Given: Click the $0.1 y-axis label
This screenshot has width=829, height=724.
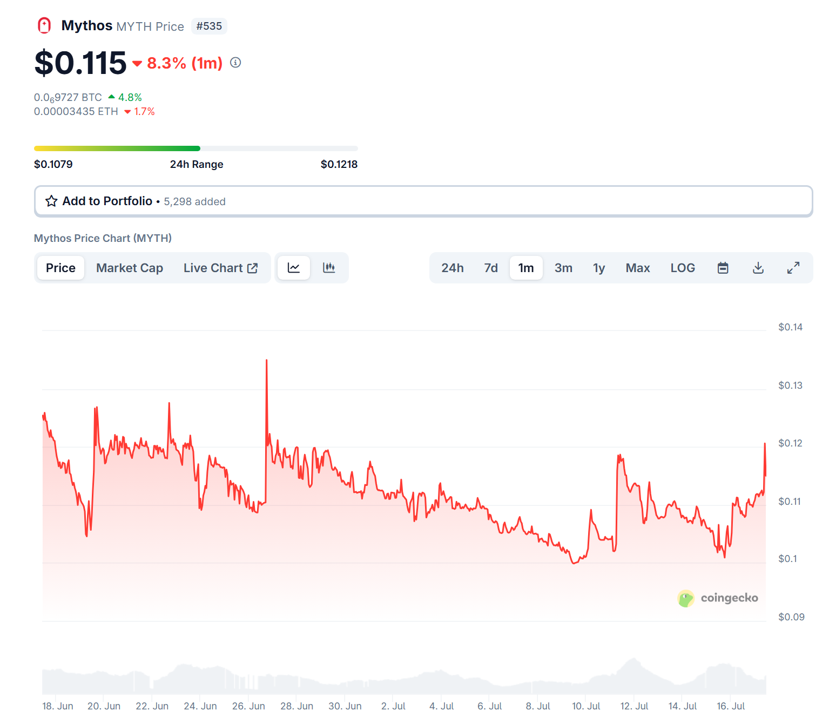Looking at the screenshot, I should pyautogui.click(x=787, y=559).
